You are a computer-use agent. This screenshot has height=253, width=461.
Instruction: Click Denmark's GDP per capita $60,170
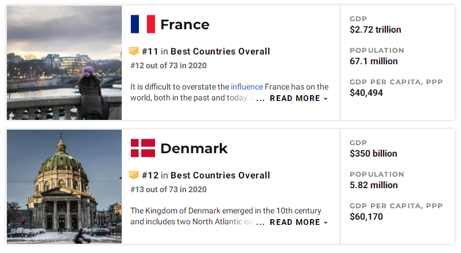click(x=366, y=217)
